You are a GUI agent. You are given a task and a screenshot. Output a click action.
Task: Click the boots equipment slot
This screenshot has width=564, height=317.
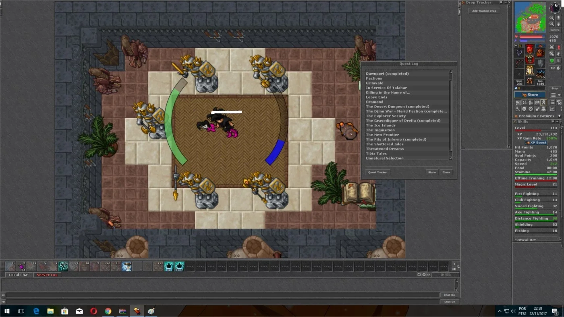[x=530, y=80]
